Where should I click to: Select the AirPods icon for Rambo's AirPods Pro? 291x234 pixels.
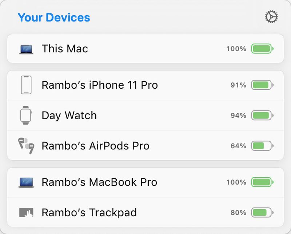coord(25,146)
